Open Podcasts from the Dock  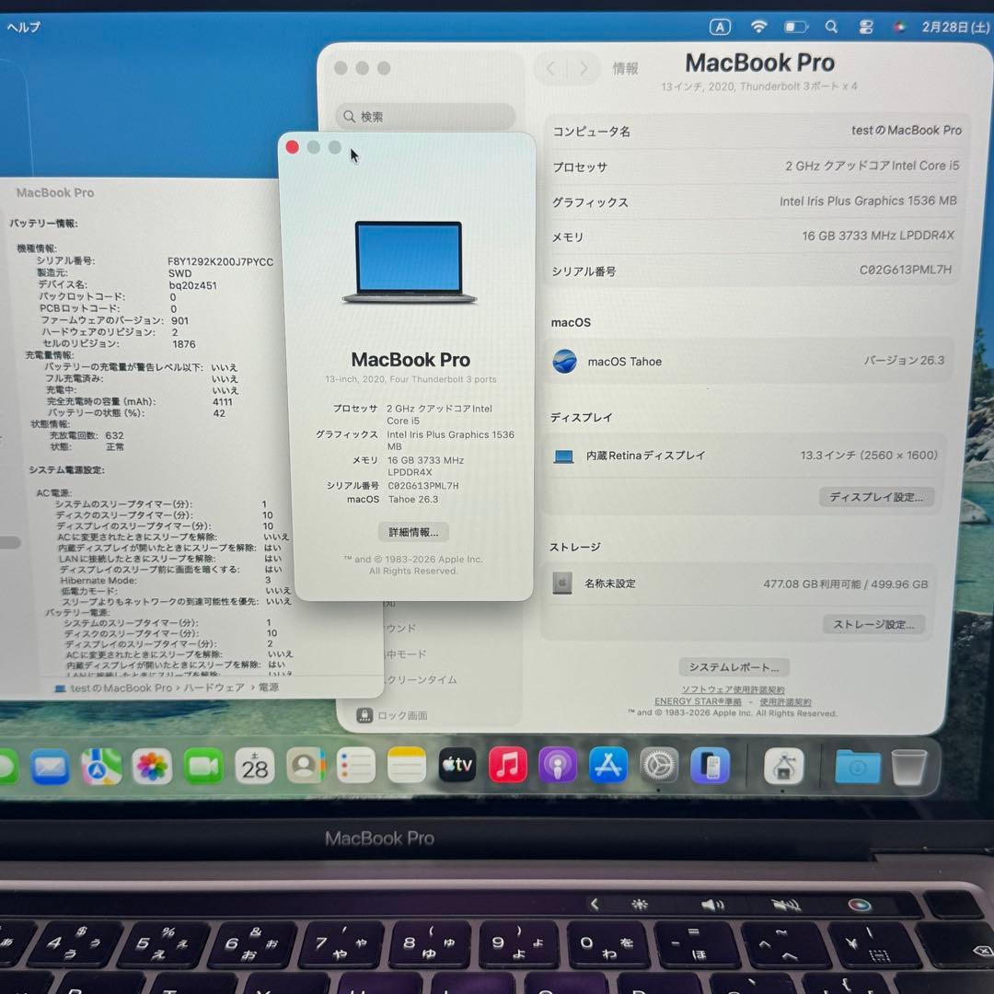tap(558, 765)
